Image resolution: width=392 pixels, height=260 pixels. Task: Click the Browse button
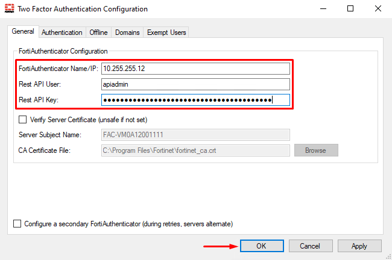click(316, 150)
